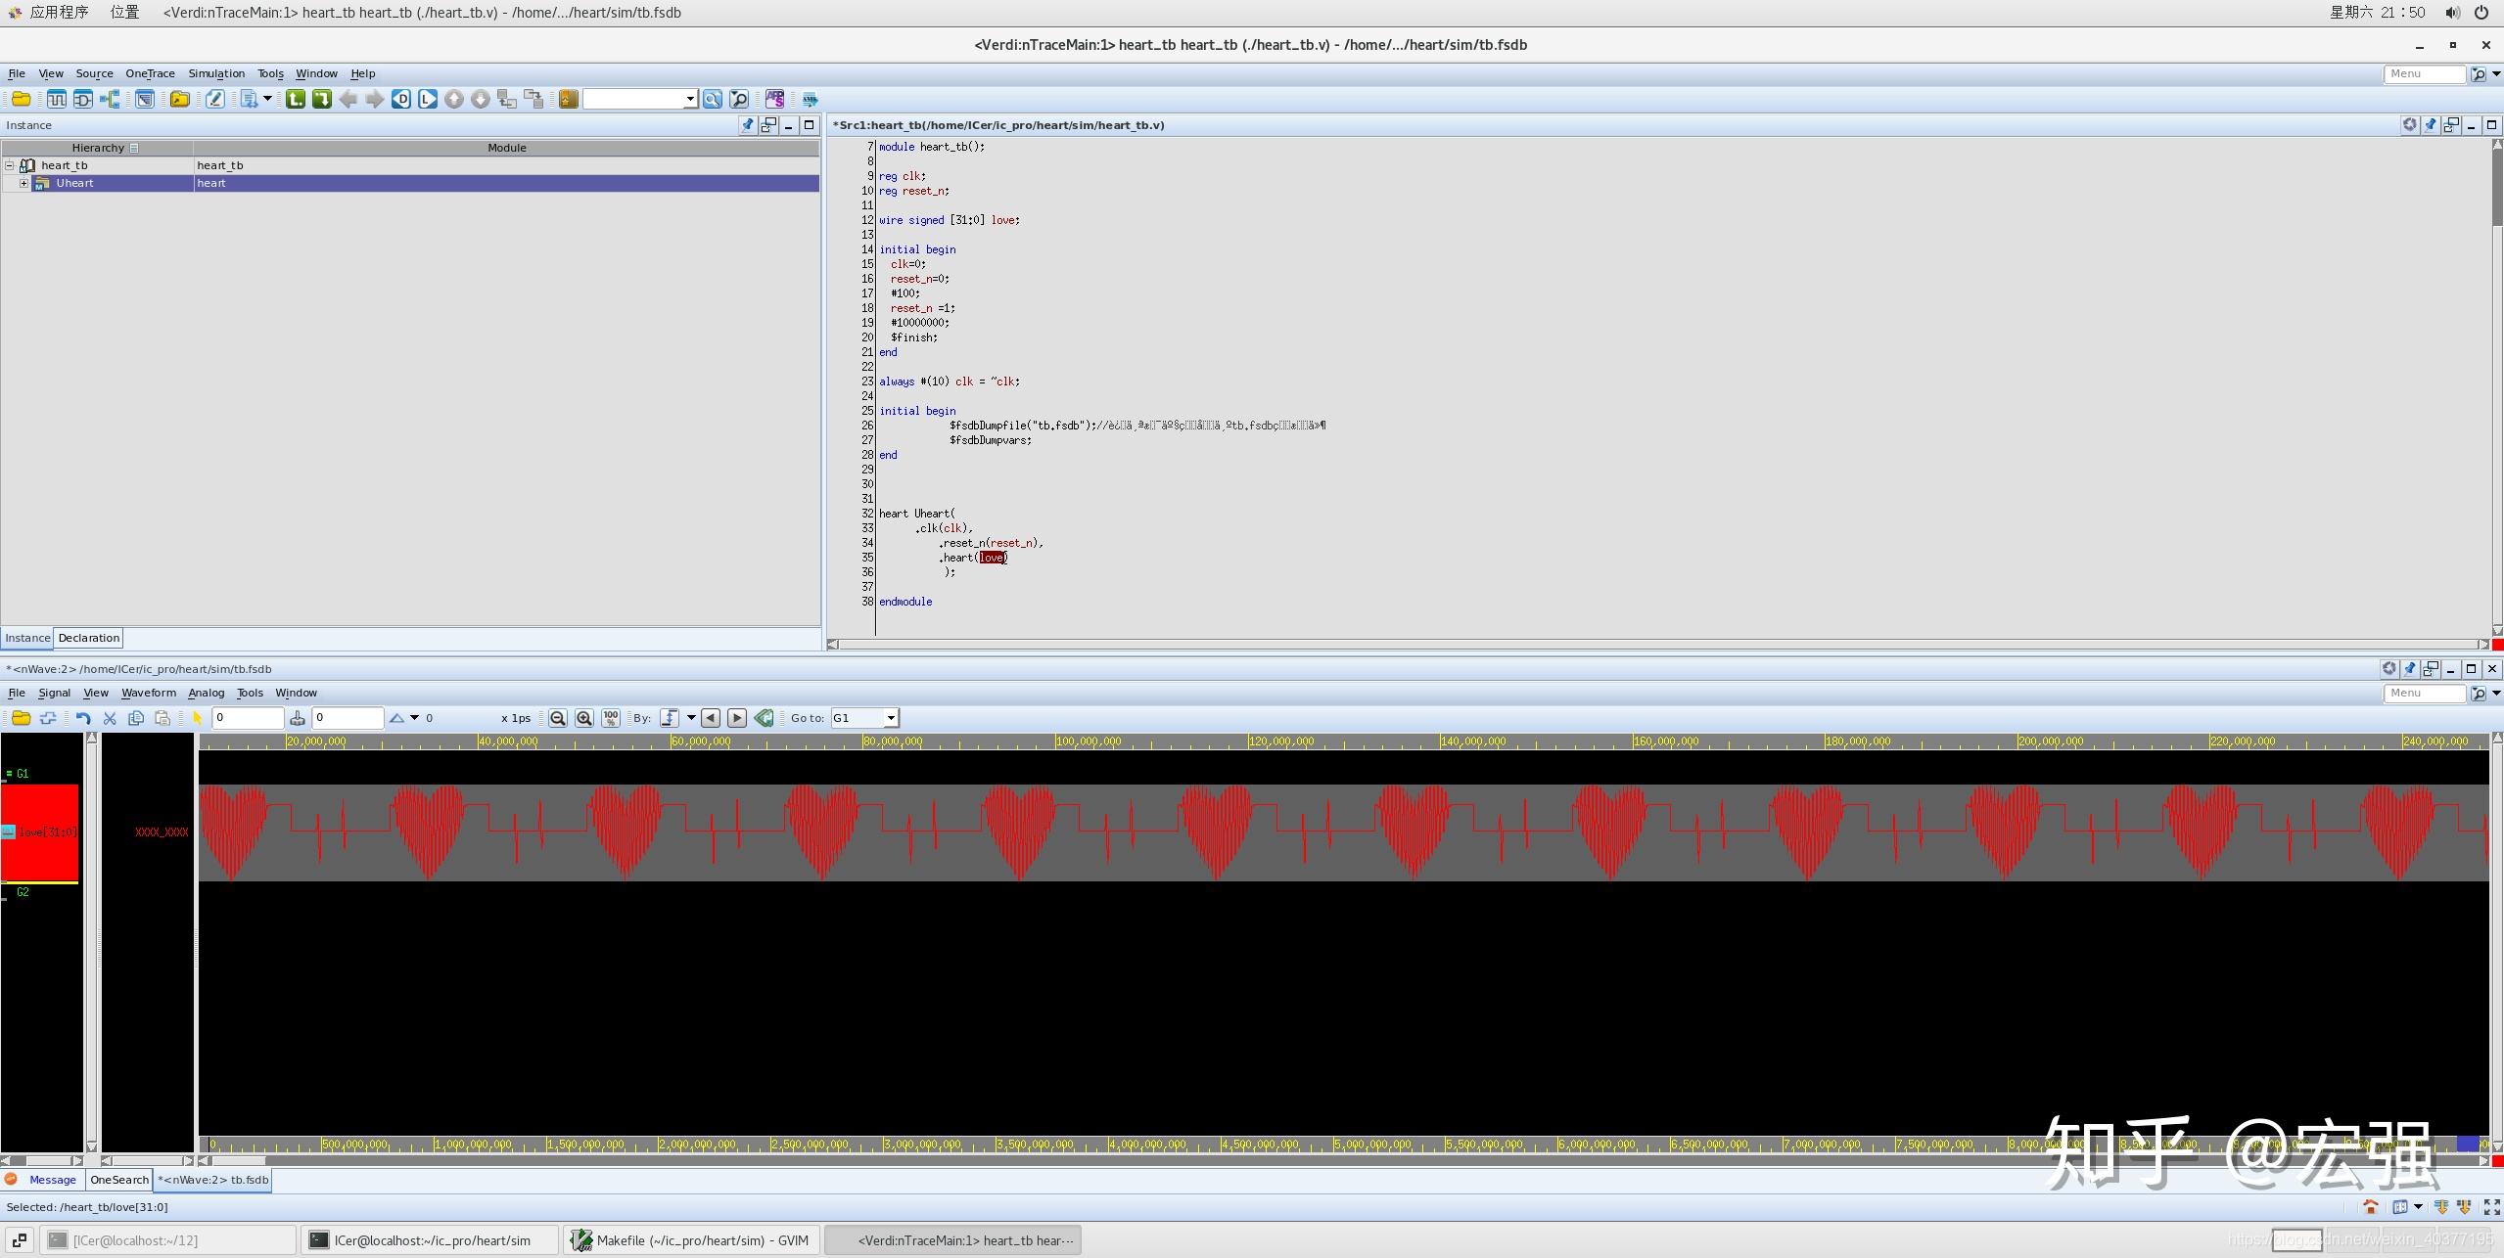The height and width of the screenshot is (1258, 2504).
Task: Click the 100% zoom fit icon
Action: tap(611, 718)
